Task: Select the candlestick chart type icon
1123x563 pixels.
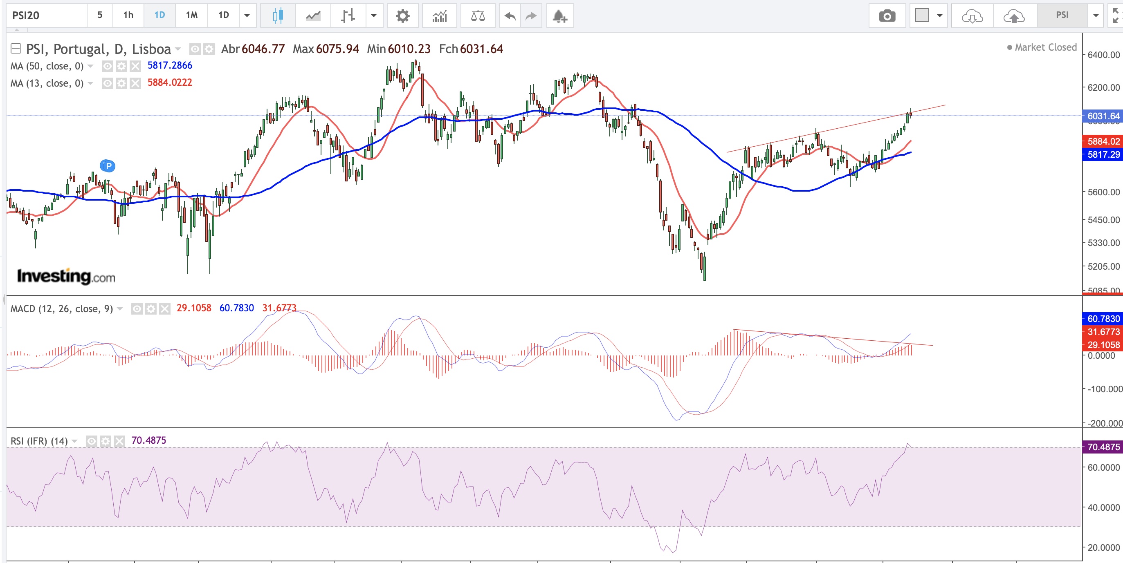Action: point(278,16)
